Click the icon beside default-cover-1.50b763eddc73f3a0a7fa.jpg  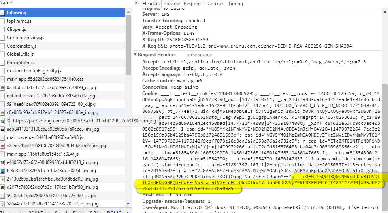2,96
